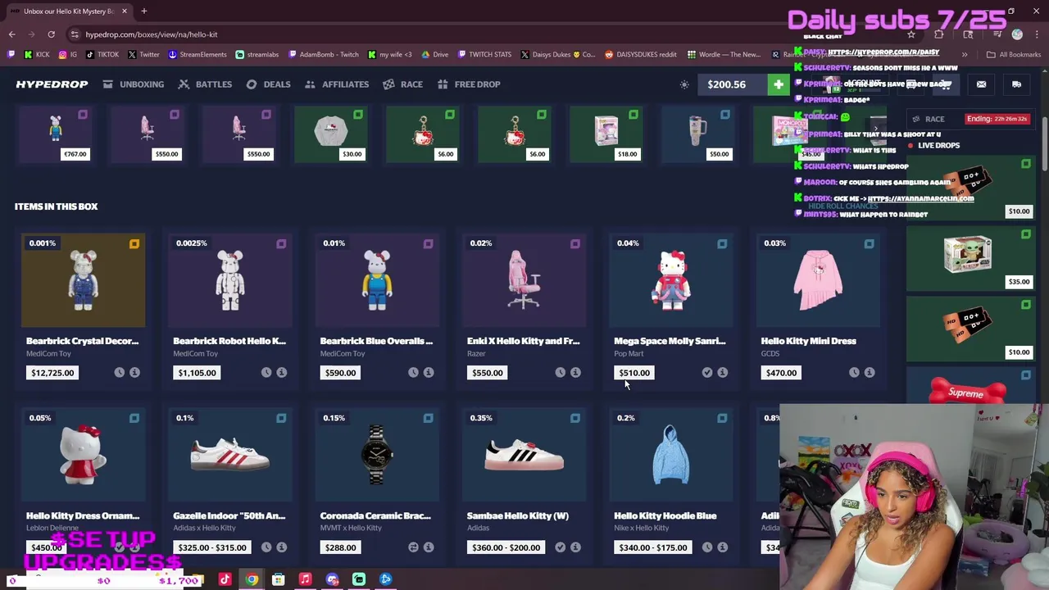Image resolution: width=1049 pixels, height=590 pixels.
Task: Open info icon for Bearbrick Blue Overalls
Action: [x=428, y=373]
